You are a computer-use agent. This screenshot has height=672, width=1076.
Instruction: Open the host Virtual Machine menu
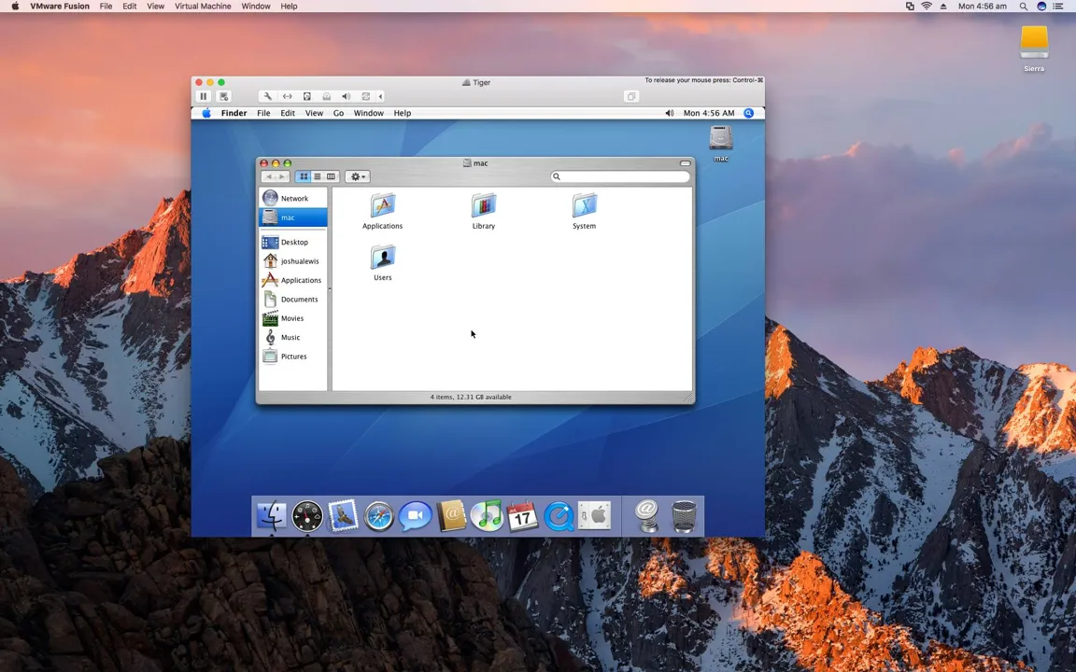point(203,7)
